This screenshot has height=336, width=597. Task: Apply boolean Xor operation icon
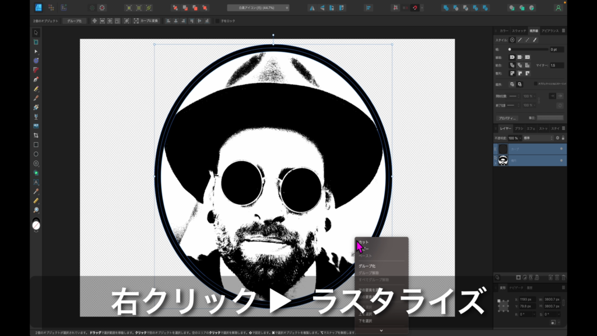tap(476, 8)
